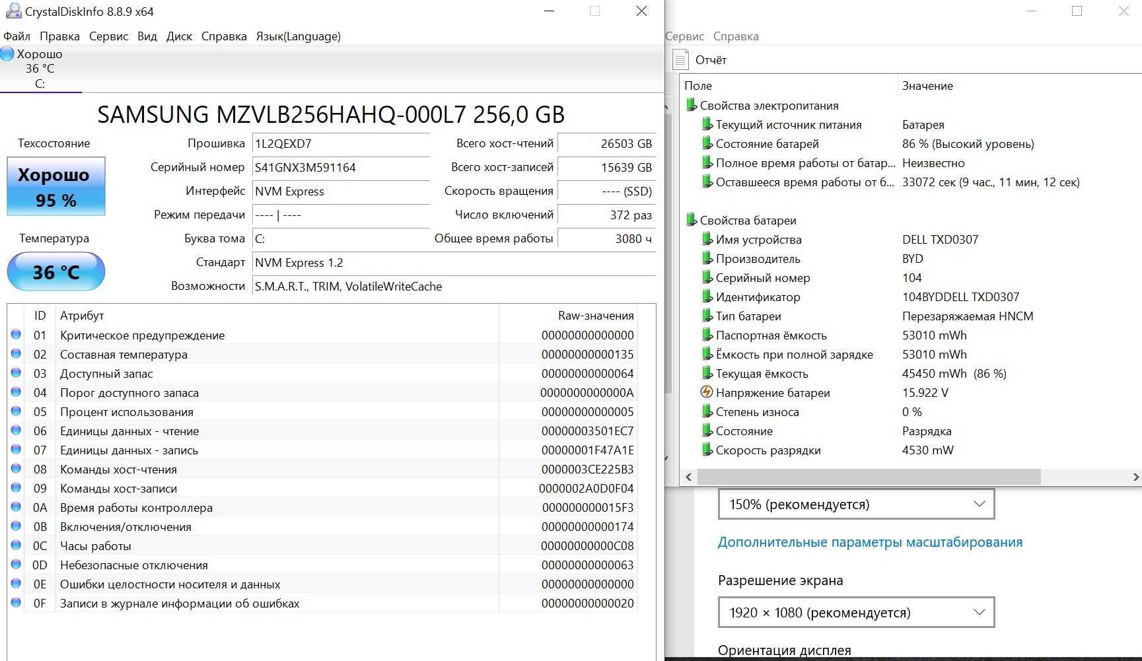Image resolution: width=1142 pixels, height=661 pixels.
Task: Open the Правка menu
Action: point(59,36)
